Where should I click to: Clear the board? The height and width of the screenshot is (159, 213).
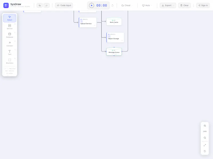click(x=184, y=5)
